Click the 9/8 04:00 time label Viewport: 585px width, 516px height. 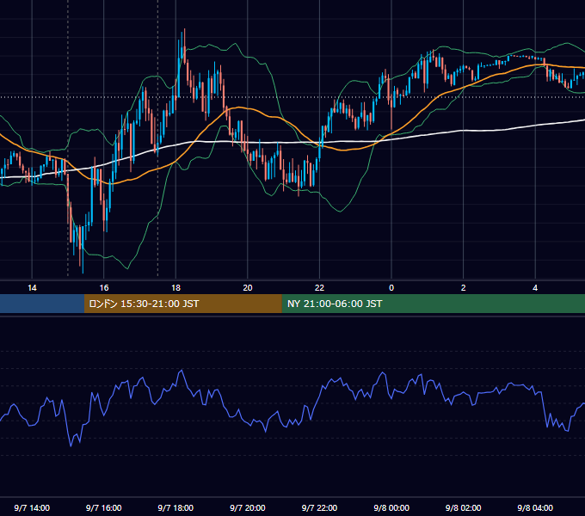coord(535,508)
